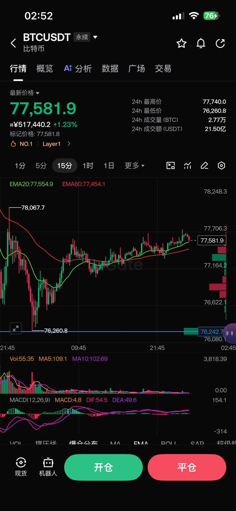Tap the MACD(12,26,9) indicator label
The image size is (236, 511).
click(30, 400)
